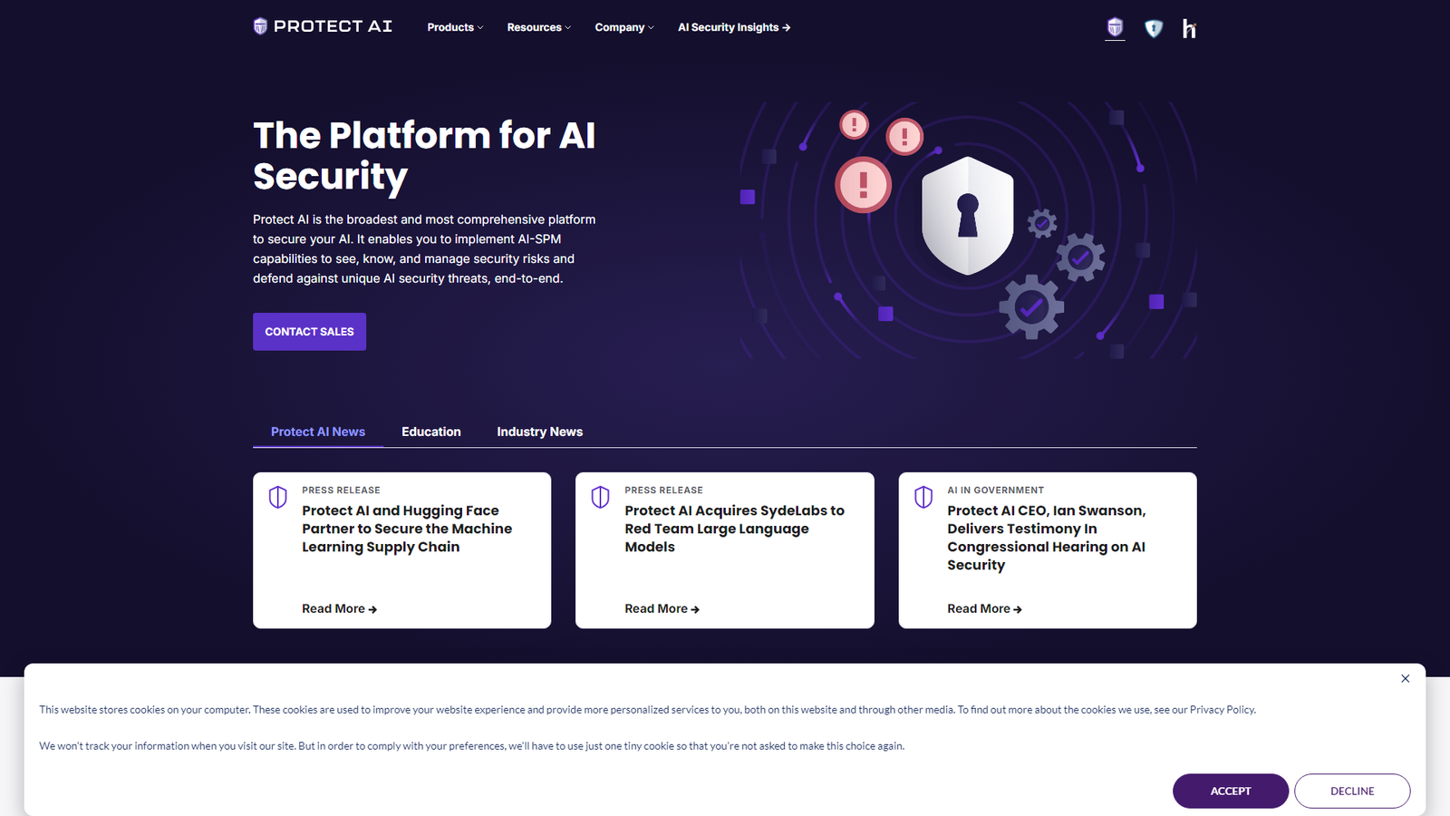Image resolution: width=1450 pixels, height=816 pixels.
Task: Expand the Resources dropdown menu
Action: pos(538,27)
